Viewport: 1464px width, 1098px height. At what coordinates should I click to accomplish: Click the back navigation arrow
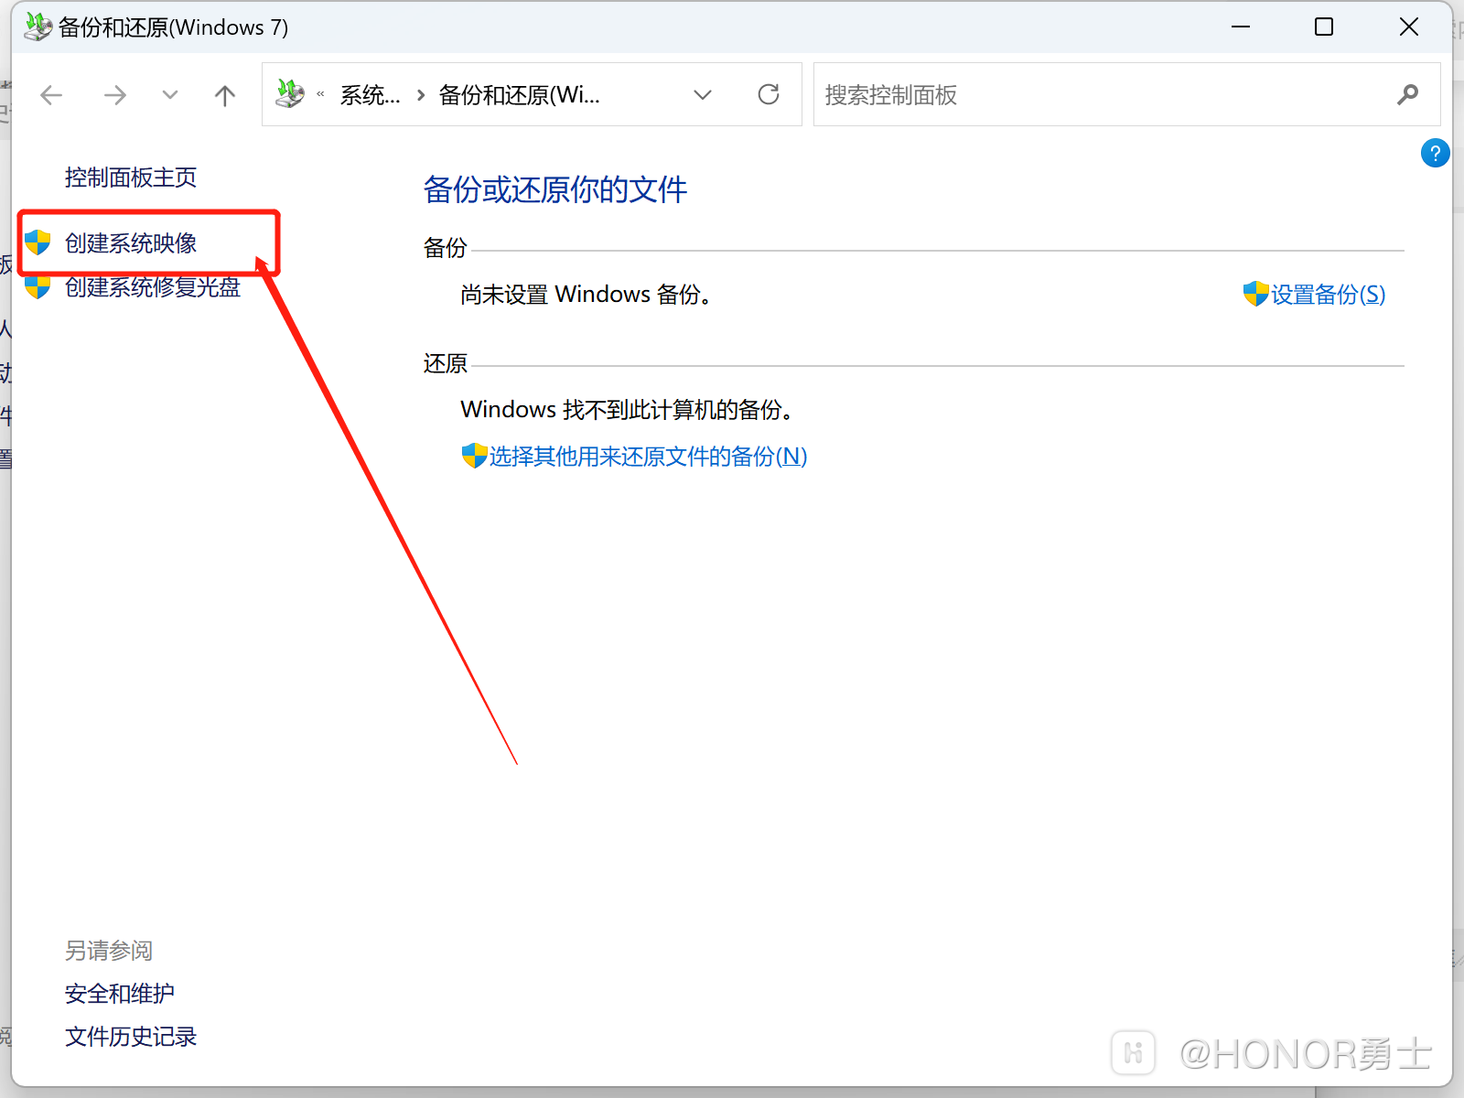tap(51, 94)
